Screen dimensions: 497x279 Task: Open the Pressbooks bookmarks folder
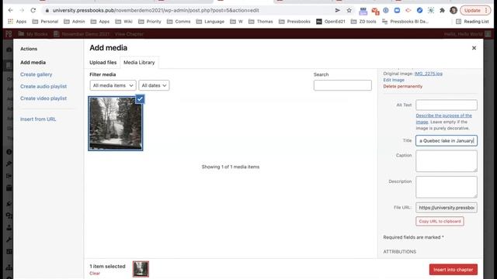pyautogui.click(x=294, y=22)
